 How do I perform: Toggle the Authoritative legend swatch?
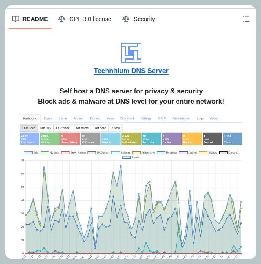pyautogui.click(x=136, y=153)
